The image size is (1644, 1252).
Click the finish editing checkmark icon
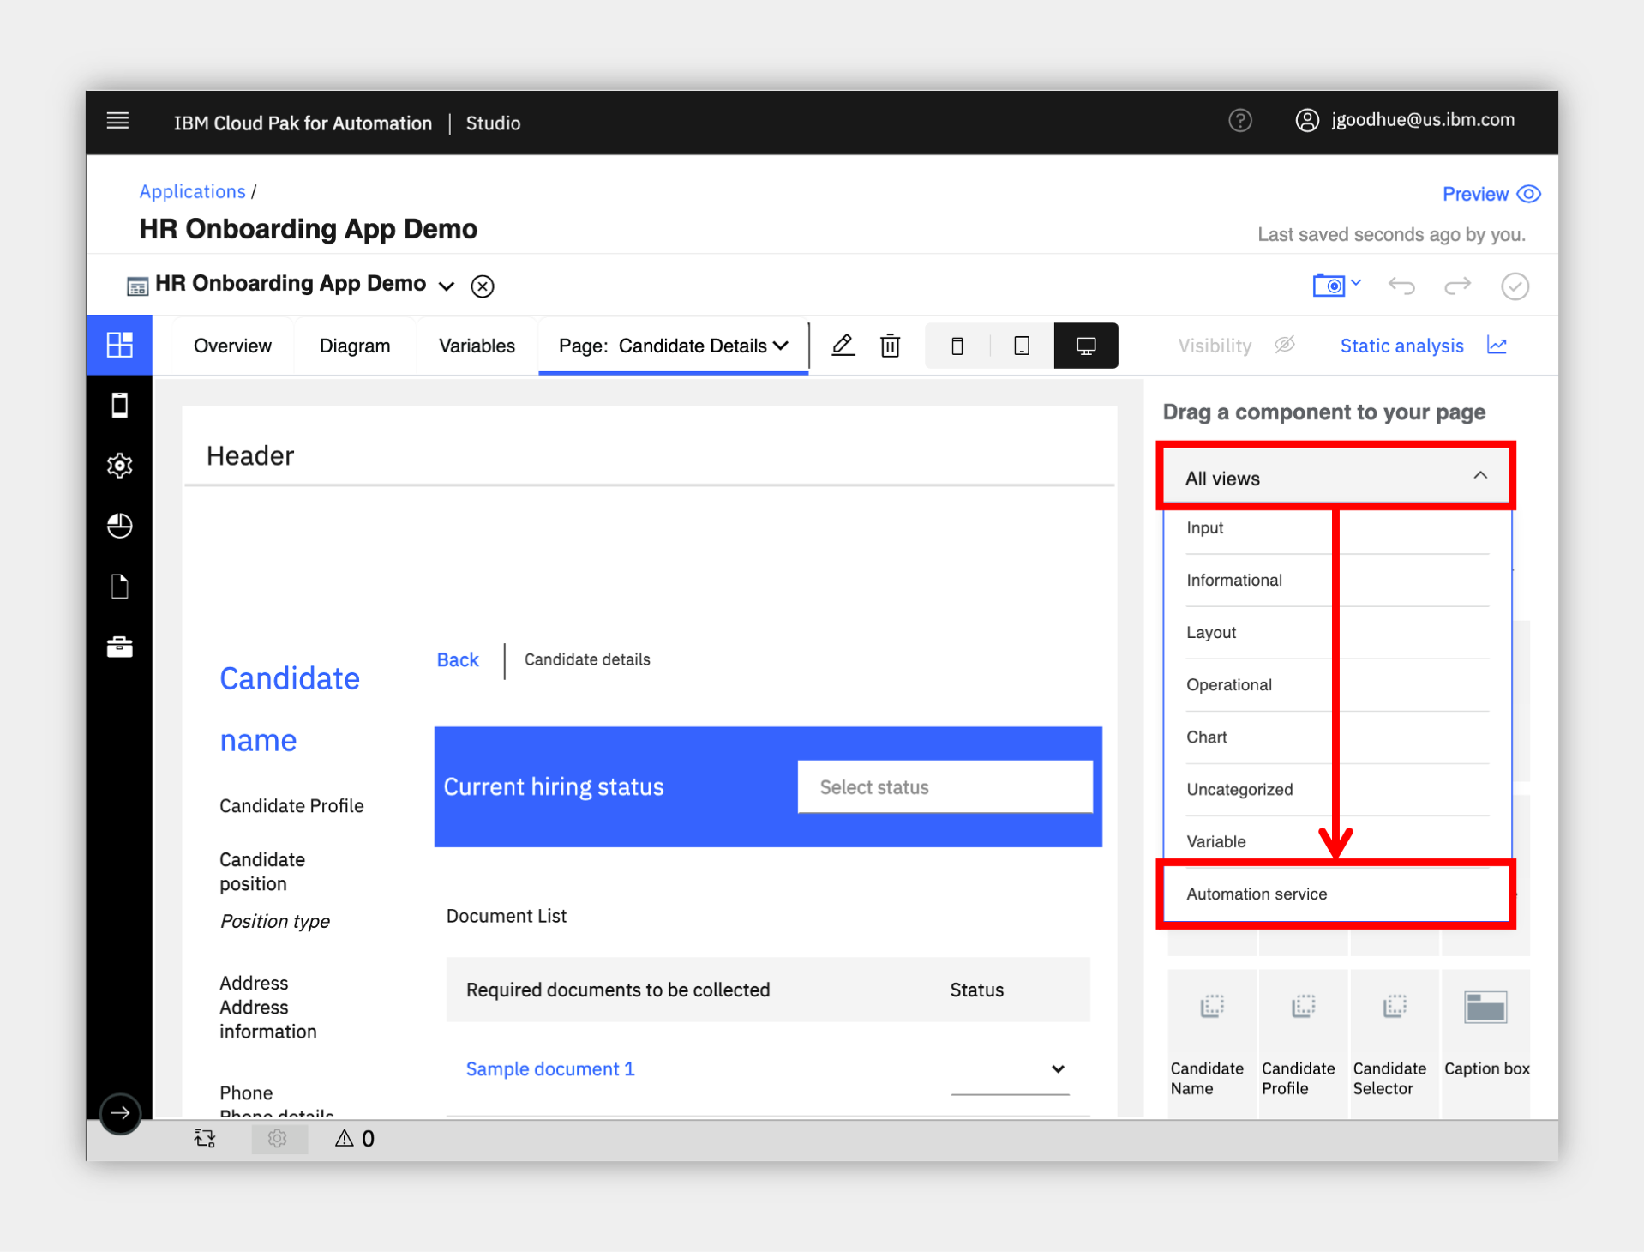(1515, 286)
